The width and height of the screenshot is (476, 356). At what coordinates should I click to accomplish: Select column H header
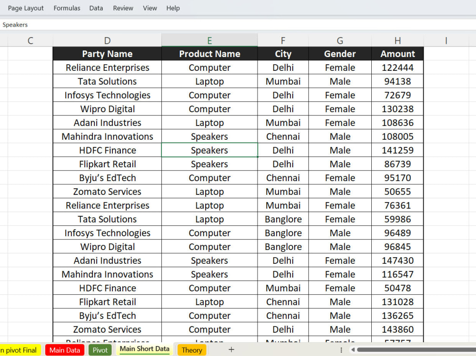(x=397, y=40)
